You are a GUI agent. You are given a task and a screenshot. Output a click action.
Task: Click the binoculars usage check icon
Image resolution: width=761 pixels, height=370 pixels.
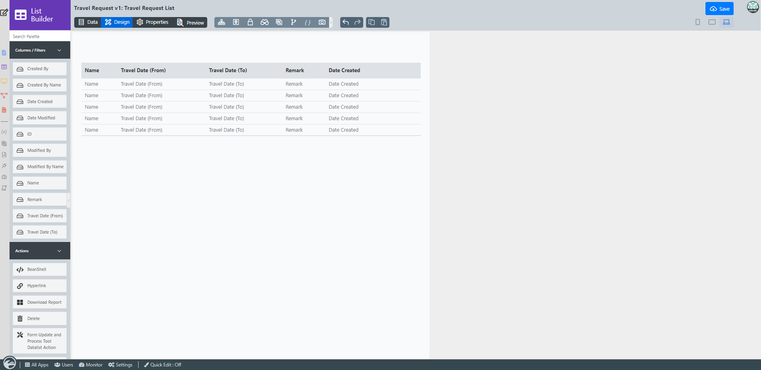coord(264,22)
